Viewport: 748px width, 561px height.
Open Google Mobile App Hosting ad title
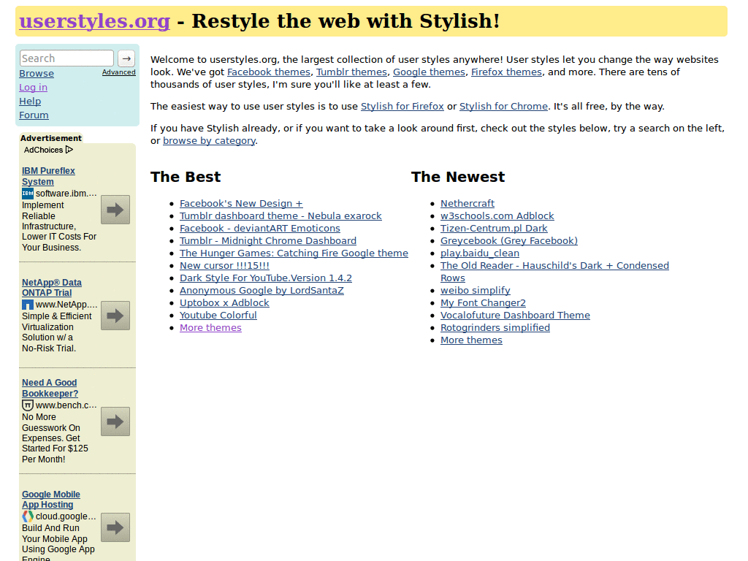pyautogui.click(x=51, y=500)
